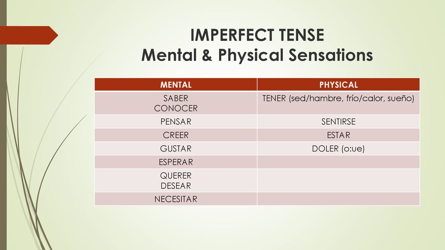
Task: Click the NECESITAR cell
Action: (x=176, y=199)
